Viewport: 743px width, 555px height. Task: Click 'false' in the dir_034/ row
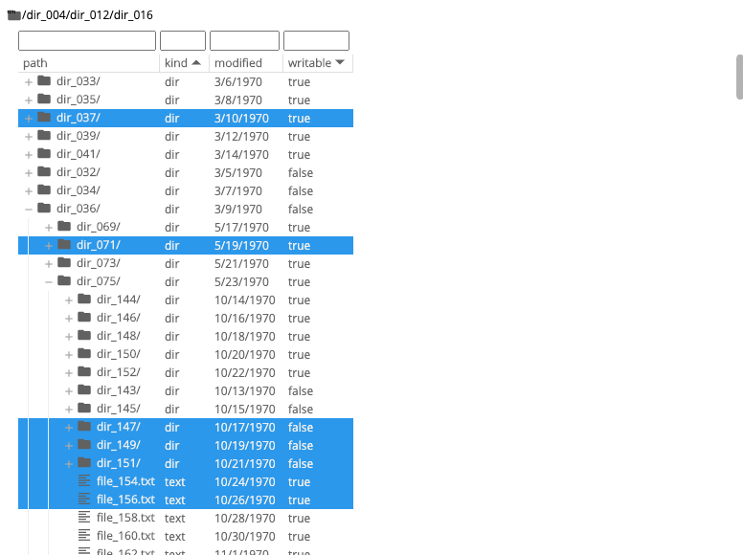click(x=301, y=190)
